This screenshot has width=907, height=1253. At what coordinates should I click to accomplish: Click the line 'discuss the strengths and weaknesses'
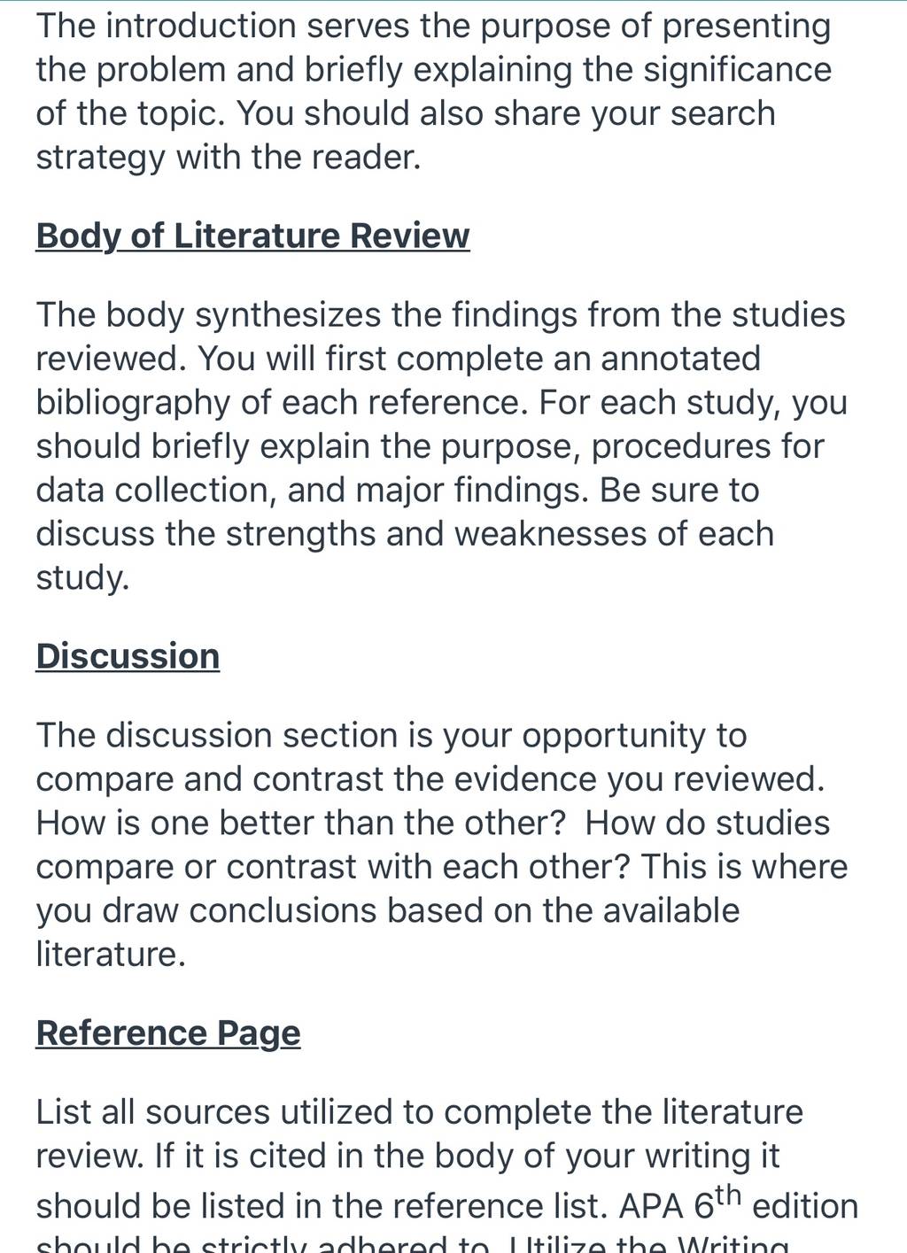(x=405, y=534)
